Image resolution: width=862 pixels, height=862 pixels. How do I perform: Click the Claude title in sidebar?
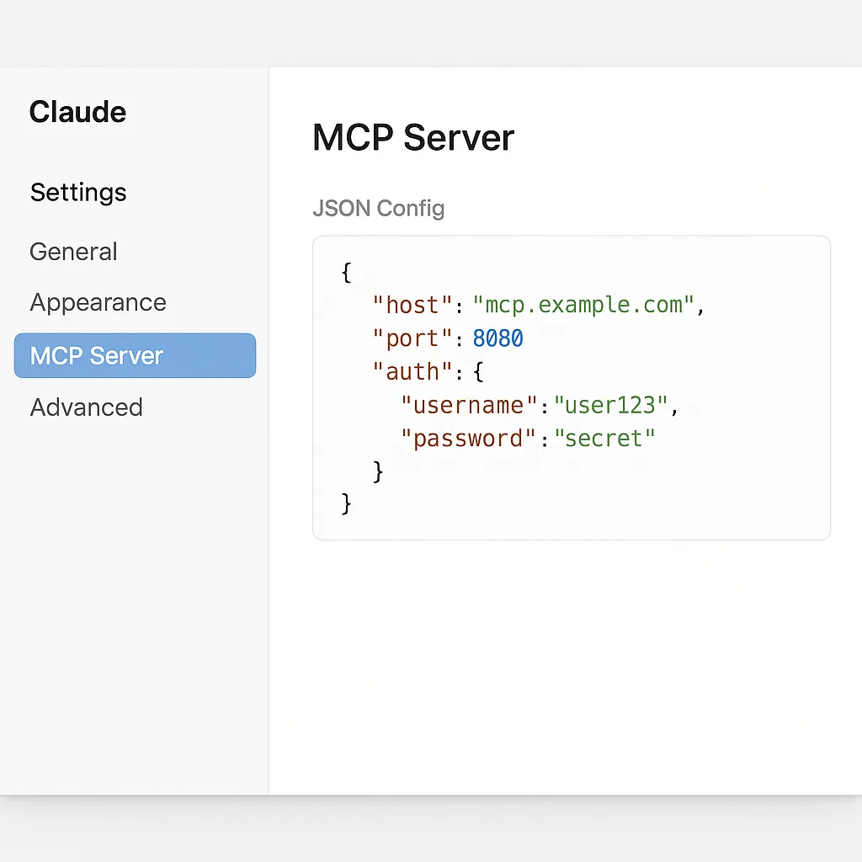tap(77, 112)
